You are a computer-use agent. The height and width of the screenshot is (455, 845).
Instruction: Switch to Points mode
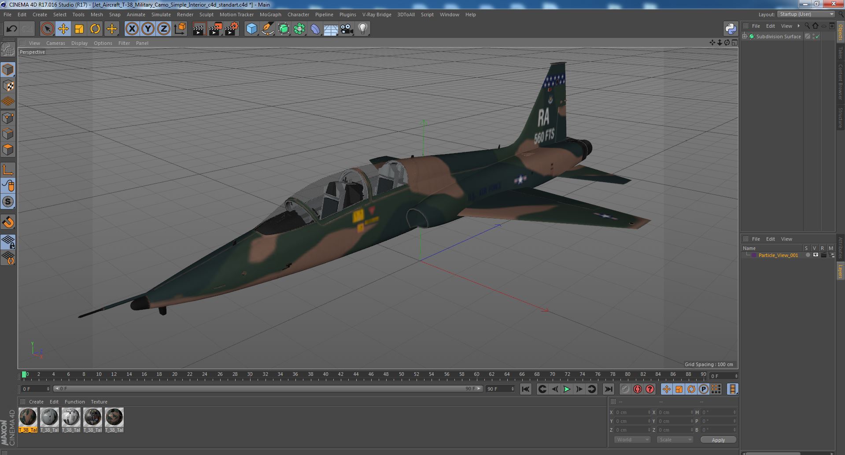click(8, 118)
